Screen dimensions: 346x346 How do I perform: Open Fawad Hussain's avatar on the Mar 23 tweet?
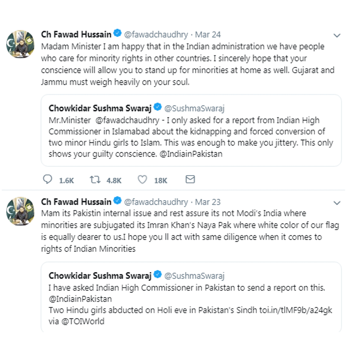(x=20, y=211)
